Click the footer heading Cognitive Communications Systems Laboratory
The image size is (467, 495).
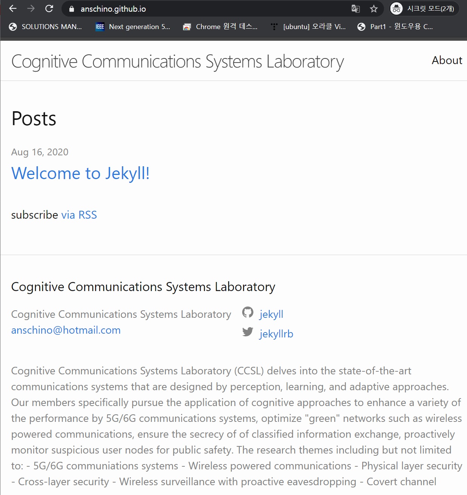tap(143, 287)
